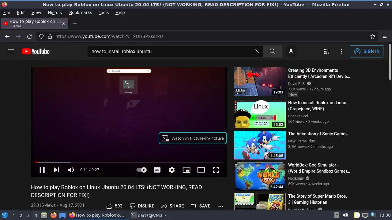Open YouTube settings three-dot menu
The width and height of the screenshot is (392, 220).
click(x=341, y=51)
